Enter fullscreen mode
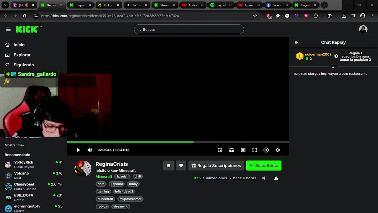Image resolution: width=378 pixels, height=213 pixels. coord(255,150)
